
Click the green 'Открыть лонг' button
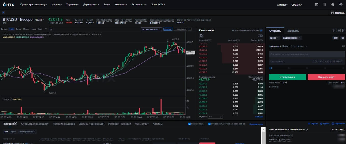[287, 77]
